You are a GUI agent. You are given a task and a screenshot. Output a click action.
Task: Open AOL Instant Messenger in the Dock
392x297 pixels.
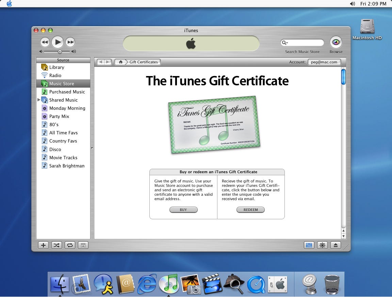point(103,284)
